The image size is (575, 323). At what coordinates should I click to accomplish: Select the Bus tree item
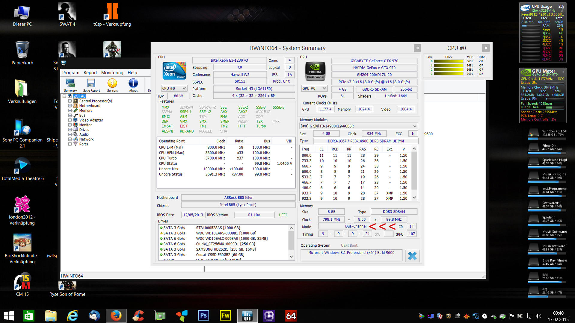click(x=82, y=115)
